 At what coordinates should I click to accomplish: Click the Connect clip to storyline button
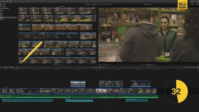pyautogui.click(x=5, y=67)
